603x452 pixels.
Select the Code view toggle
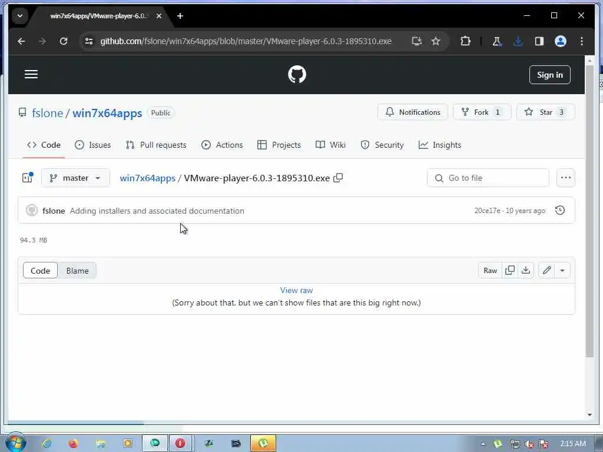pyautogui.click(x=41, y=271)
